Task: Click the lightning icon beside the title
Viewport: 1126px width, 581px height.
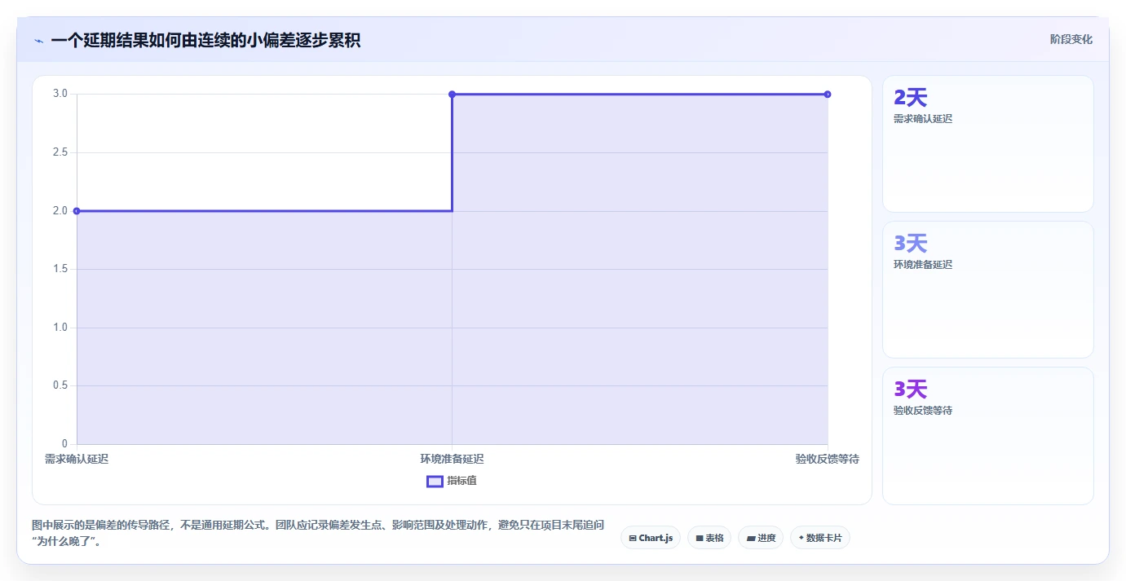Action: 38,41
